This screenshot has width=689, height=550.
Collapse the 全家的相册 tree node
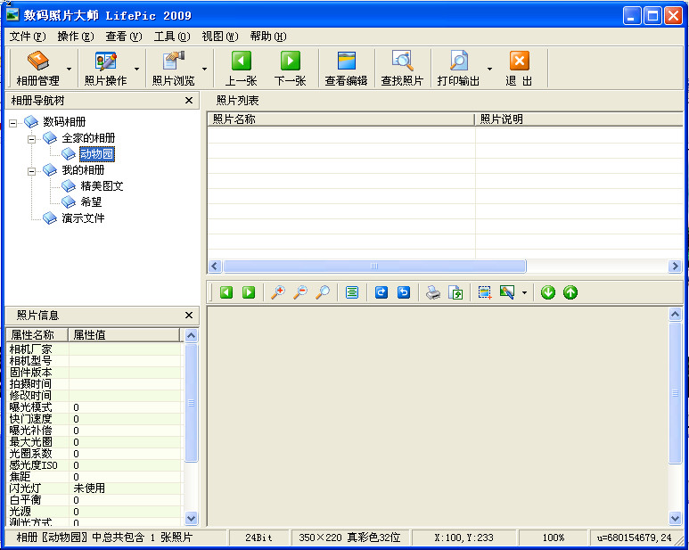click(31, 139)
